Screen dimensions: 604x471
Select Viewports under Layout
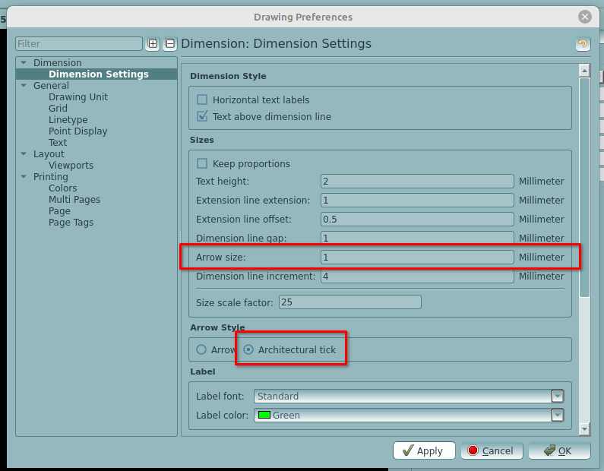71,166
